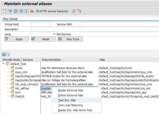Click the Create new alias page icon
Screen dimensions: 159x114
[x=5, y=11]
